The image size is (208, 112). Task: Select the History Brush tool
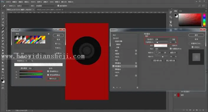tap(3, 41)
